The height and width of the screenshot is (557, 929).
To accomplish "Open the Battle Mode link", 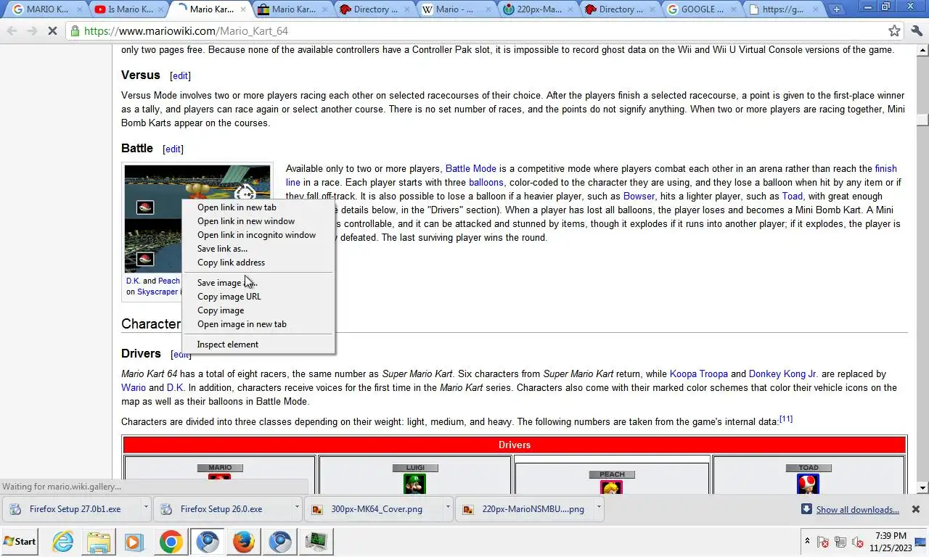I will (x=471, y=169).
